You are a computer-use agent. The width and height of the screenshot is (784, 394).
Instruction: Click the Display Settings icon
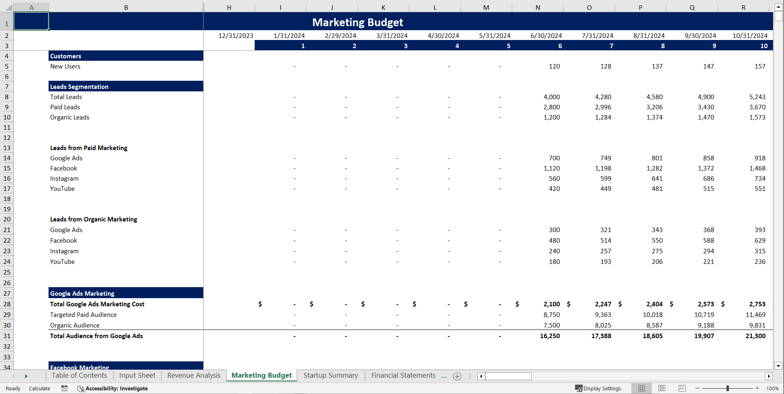tap(598, 388)
